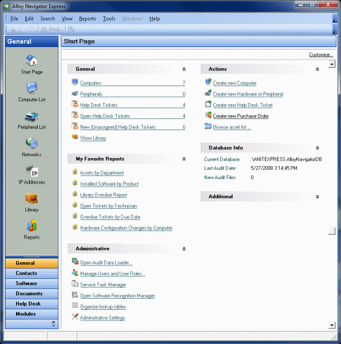Image resolution: width=341 pixels, height=344 pixels.
Task: Collapse the Database Info section
Action: [317, 148]
